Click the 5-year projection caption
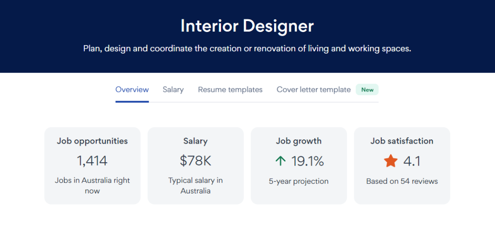The height and width of the screenshot is (225, 495). [299, 181]
